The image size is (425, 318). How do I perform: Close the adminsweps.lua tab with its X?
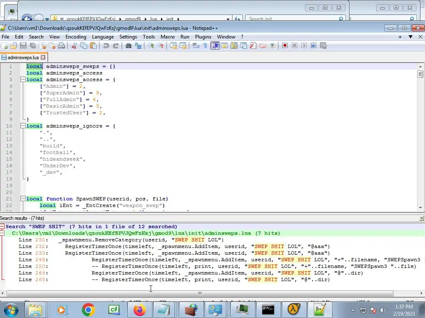coord(43,57)
